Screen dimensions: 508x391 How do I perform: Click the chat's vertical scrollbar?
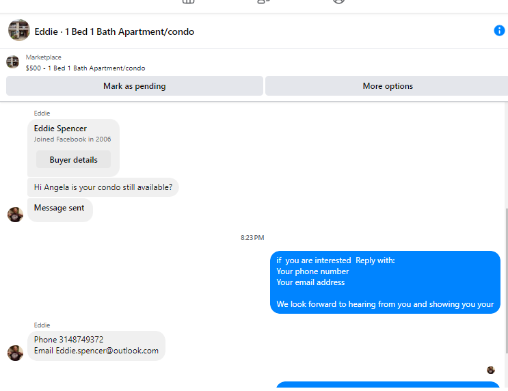pyautogui.click(x=506, y=281)
